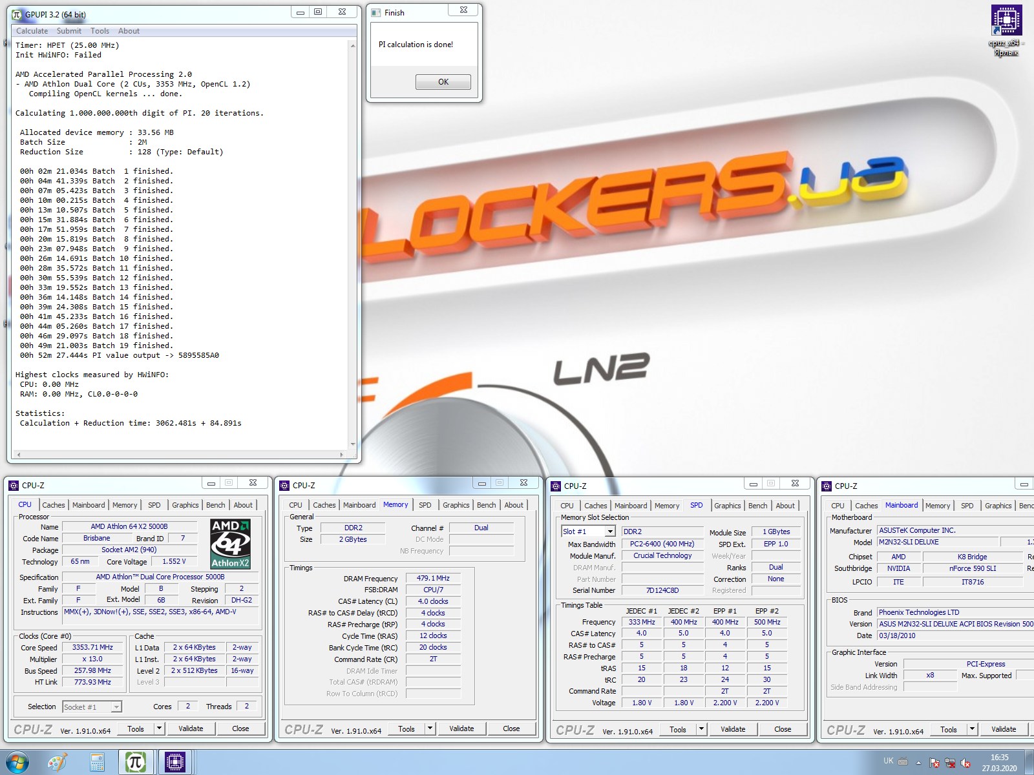Click the UK input language indicator
1034x775 pixels.
(888, 761)
